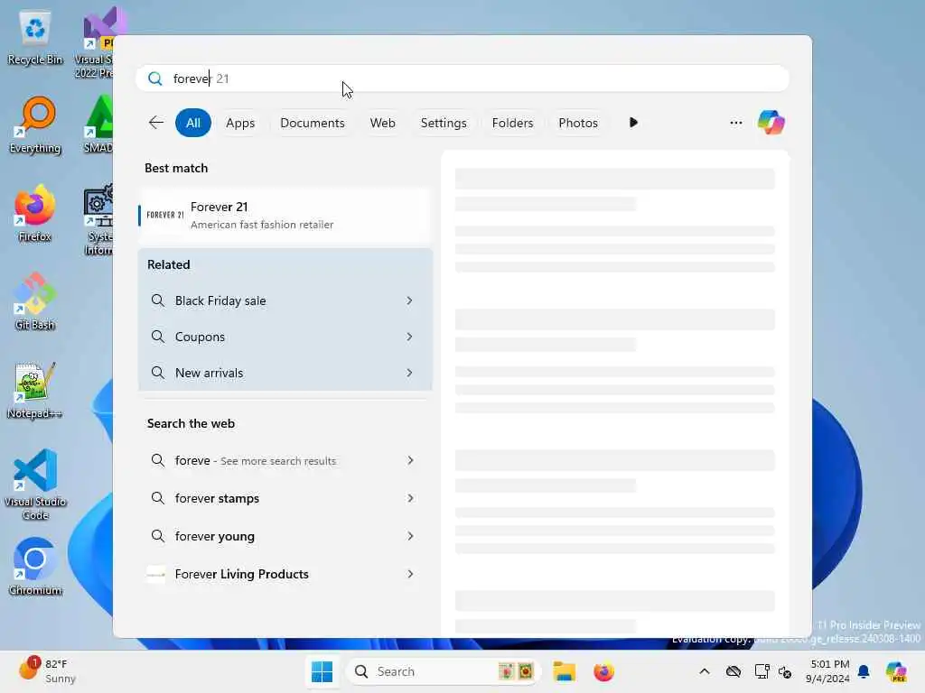The width and height of the screenshot is (925, 693).
Task: Open the weather widget showing 82°F
Action: coord(47,671)
